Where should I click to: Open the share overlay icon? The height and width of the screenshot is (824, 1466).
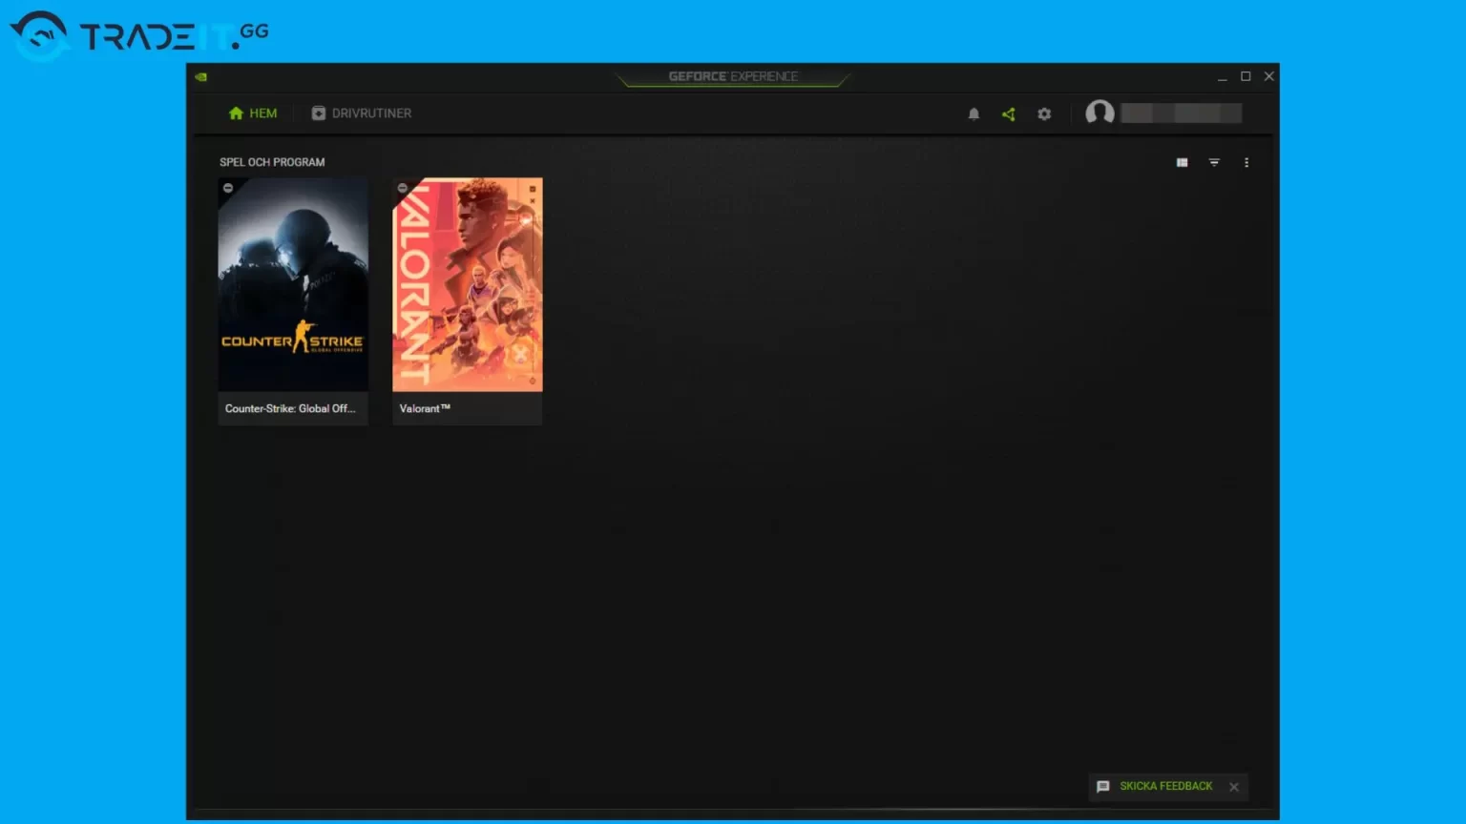click(1009, 114)
